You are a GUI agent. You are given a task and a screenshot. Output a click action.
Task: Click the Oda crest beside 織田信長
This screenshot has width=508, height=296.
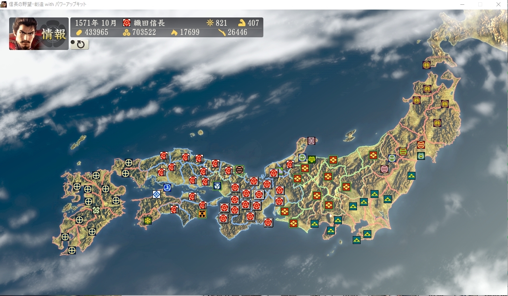[x=127, y=23]
